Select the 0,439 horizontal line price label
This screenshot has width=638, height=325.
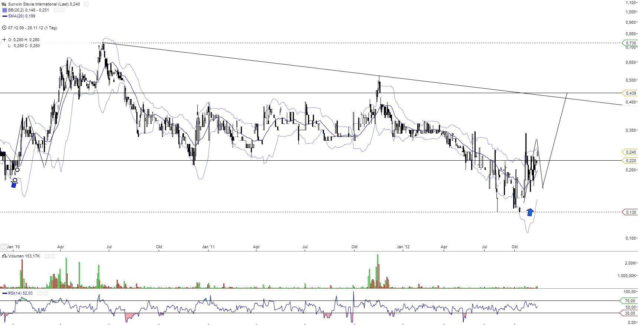[x=630, y=93]
